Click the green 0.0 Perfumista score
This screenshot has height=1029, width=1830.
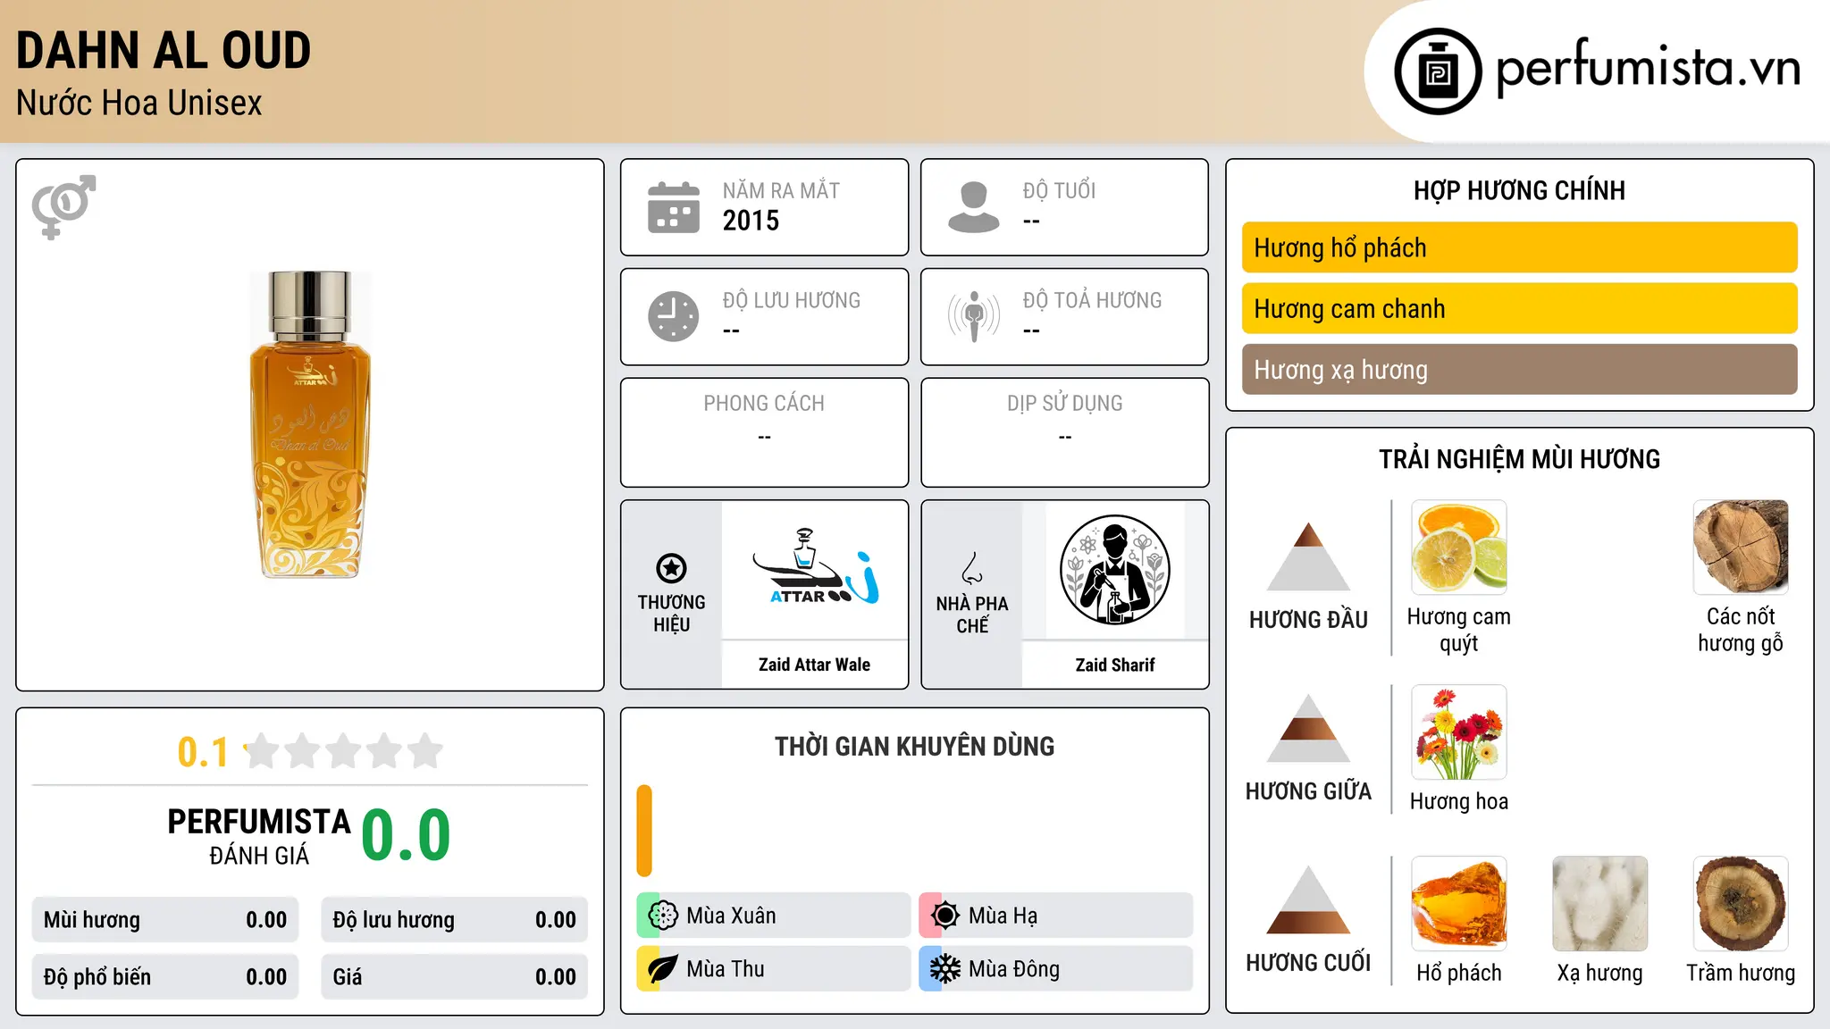point(407,834)
